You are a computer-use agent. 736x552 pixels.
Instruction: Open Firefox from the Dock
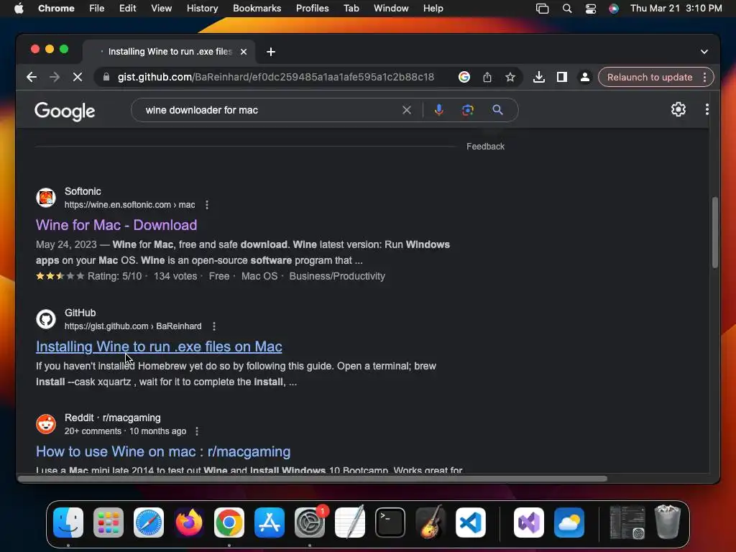(189, 523)
